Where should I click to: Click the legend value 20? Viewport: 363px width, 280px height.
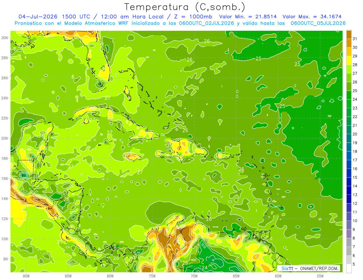[355, 134]
